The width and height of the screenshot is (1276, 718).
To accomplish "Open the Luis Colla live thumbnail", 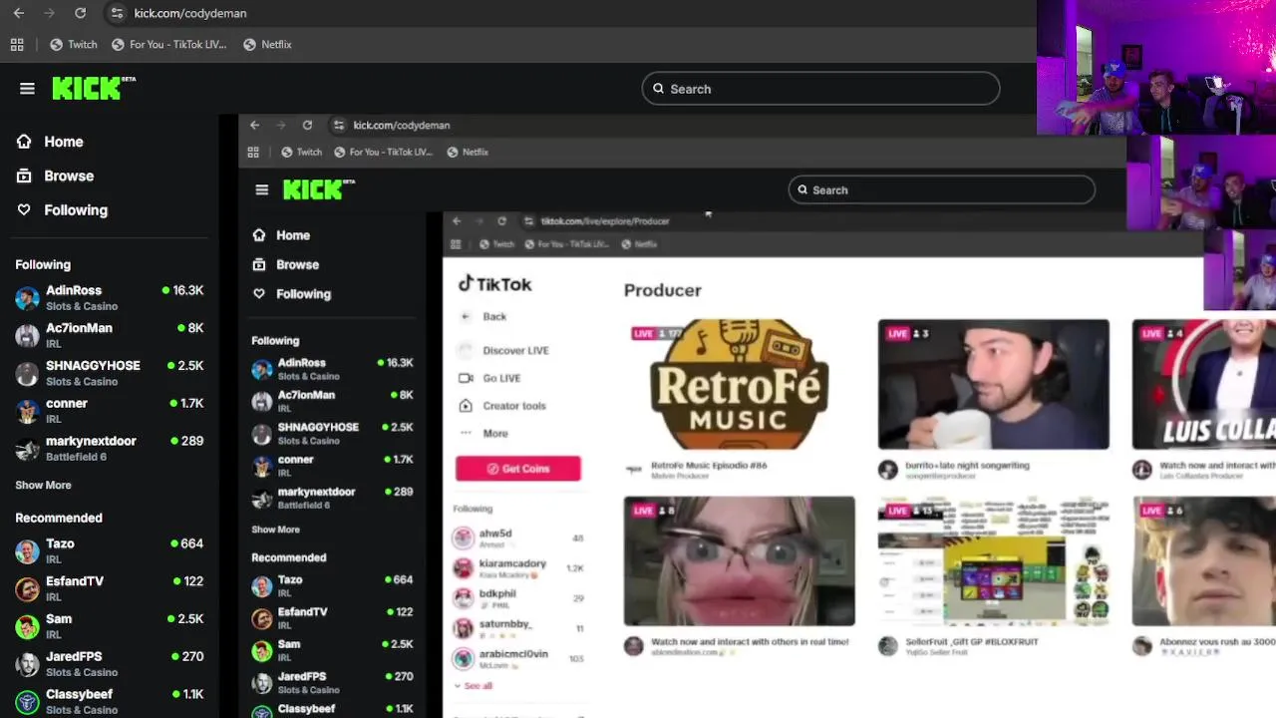I will coord(1203,385).
